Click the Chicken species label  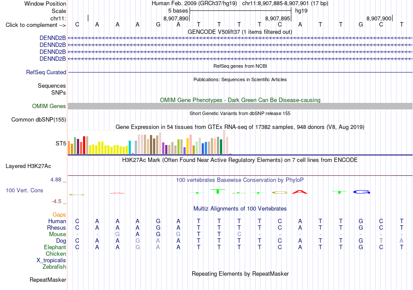pyautogui.click(x=56, y=254)
